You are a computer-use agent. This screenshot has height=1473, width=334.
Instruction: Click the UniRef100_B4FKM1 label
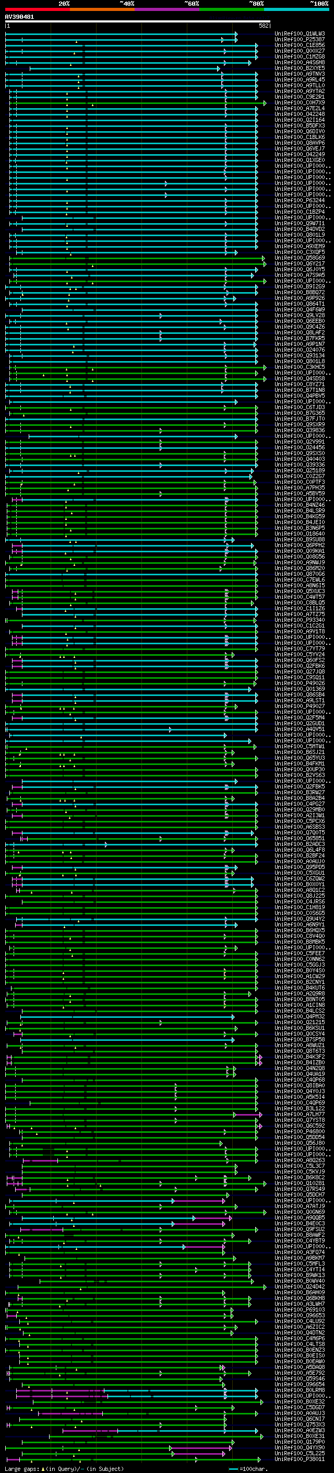pos(300,763)
